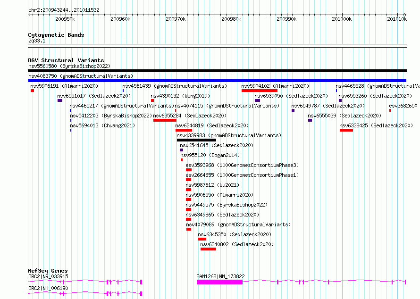The height and width of the screenshot is (299, 420).
Task: Click esv2664655 1000GenomesConsortiumPhase1 label
Action: pyautogui.click(x=242, y=175)
